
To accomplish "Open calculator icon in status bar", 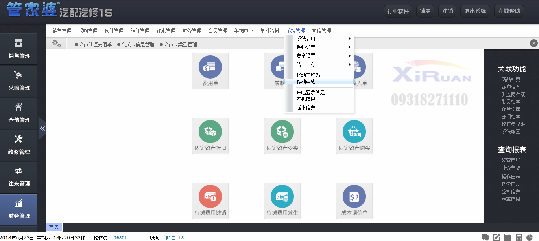I will pyautogui.click(x=519, y=237).
